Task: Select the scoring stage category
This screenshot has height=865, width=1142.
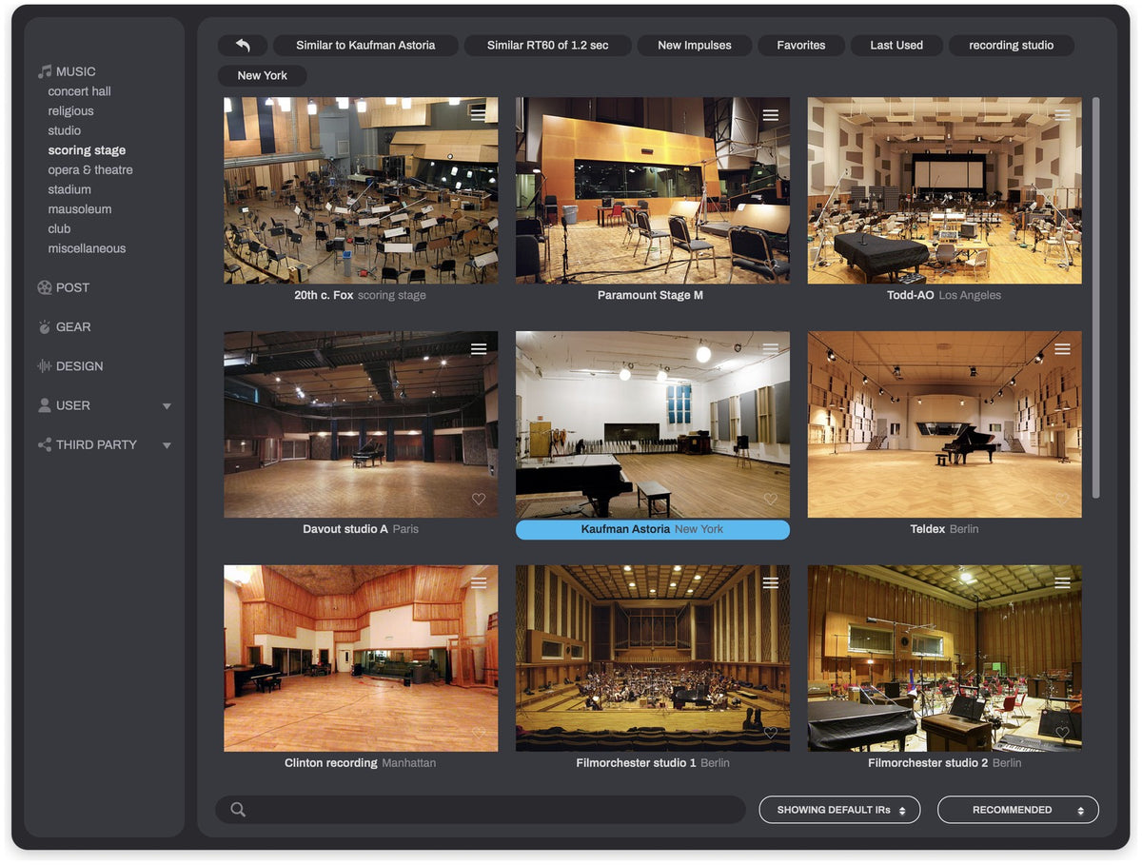Action: coord(87,150)
